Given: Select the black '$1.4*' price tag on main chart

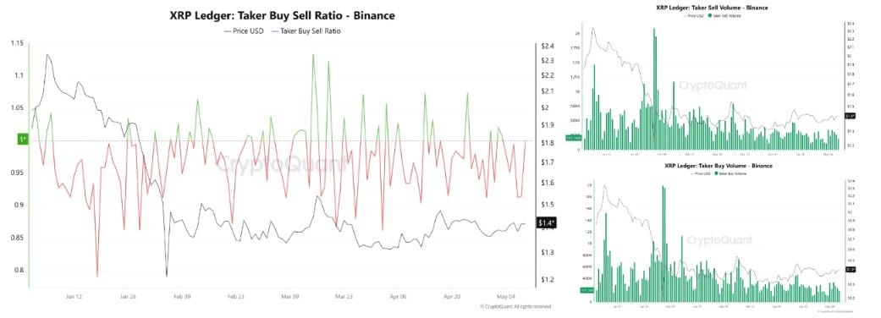Looking at the screenshot, I should point(547,224).
